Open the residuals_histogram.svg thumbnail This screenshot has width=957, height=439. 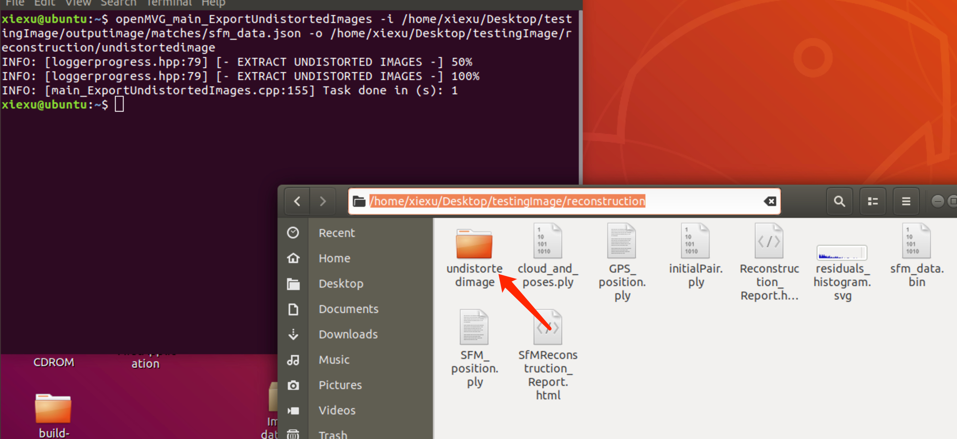[x=842, y=252]
